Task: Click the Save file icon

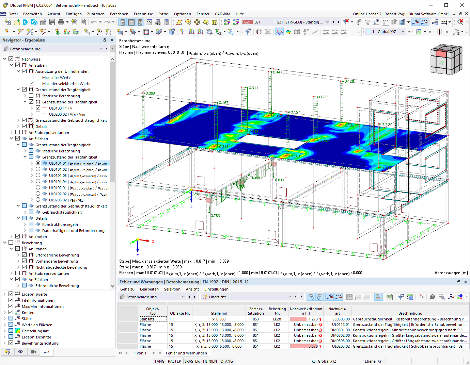Action: pyautogui.click(x=52, y=22)
